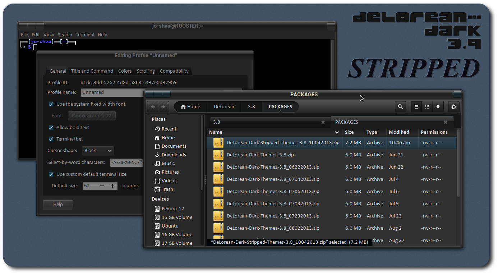Screen dimensions: 498x275
Task: Click the zip icon of DeLorean-Dark-Themes-3.8_07042013.zip
Action: (x=218, y=179)
